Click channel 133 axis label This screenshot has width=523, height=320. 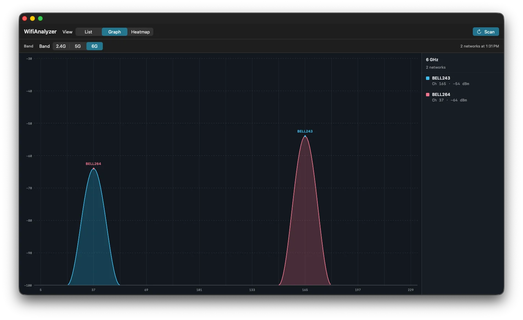coord(252,290)
